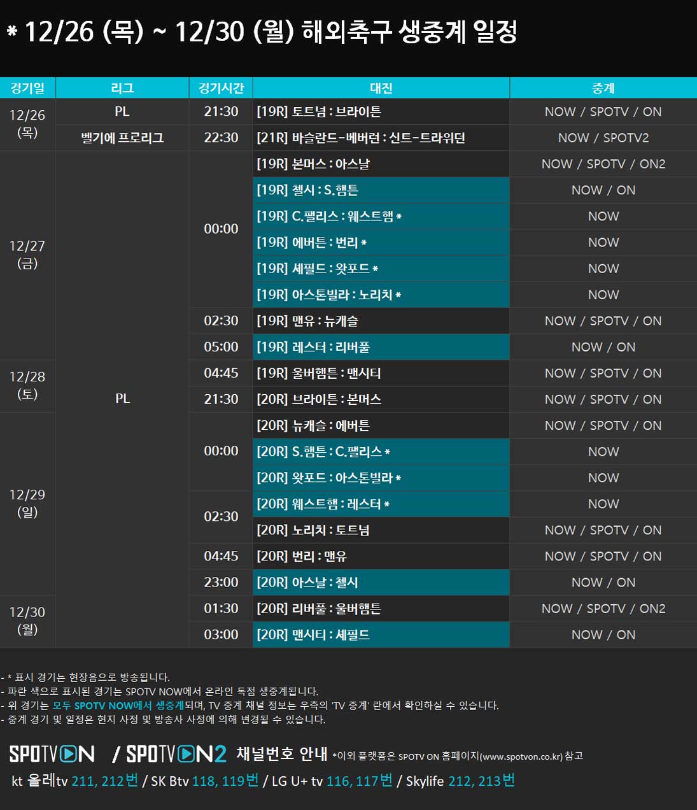The image size is (697, 810).
Task: Click the 12/27 (금) date cell
Action: pyautogui.click(x=27, y=255)
